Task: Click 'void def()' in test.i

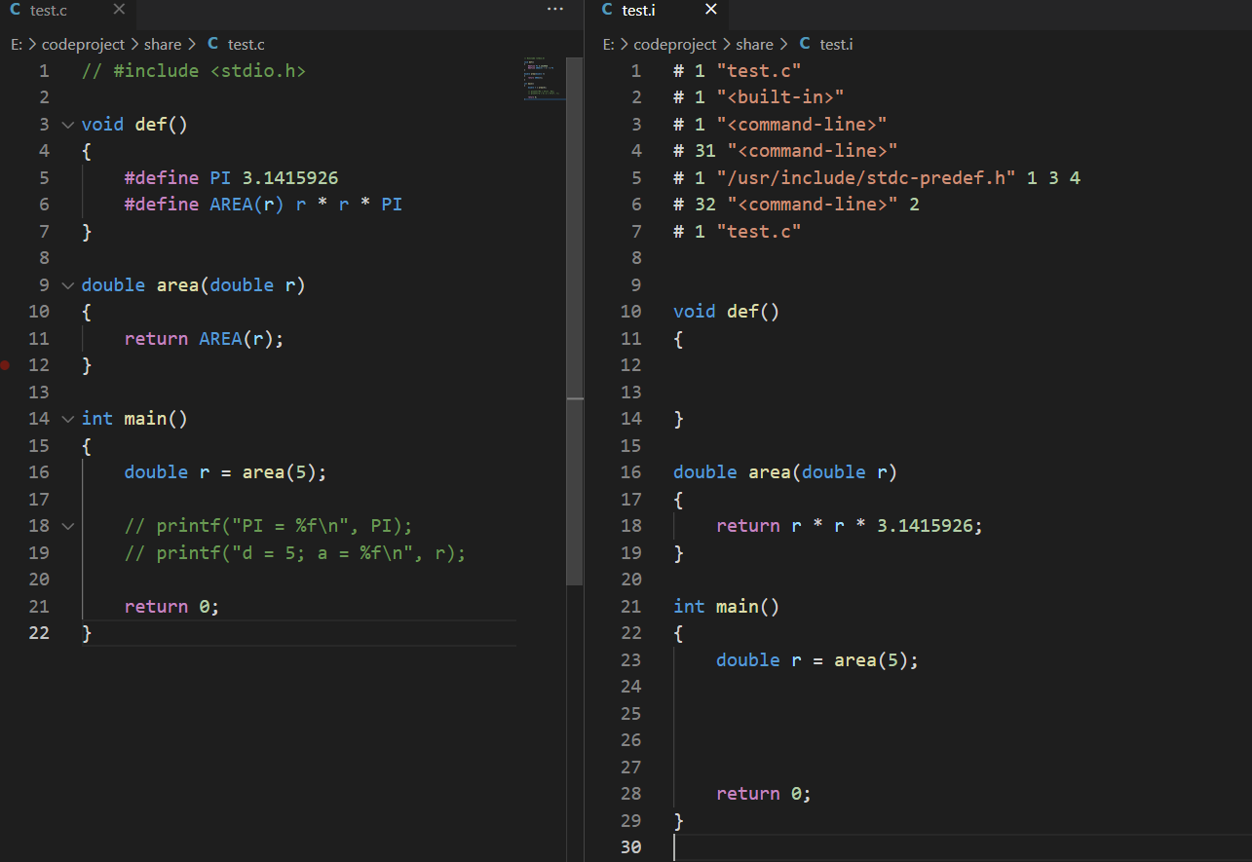Action: 727,312
